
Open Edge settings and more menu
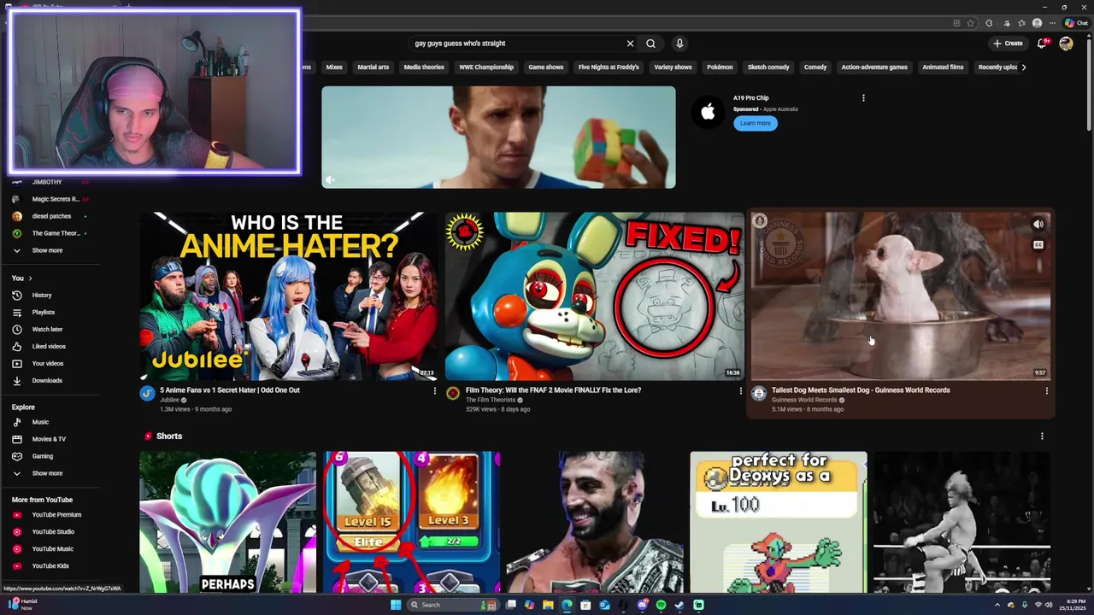[1052, 23]
